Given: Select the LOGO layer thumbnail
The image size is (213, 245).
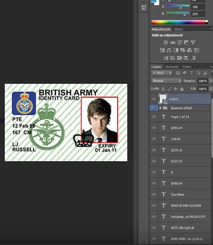Looking at the screenshot, I should click(163, 99).
